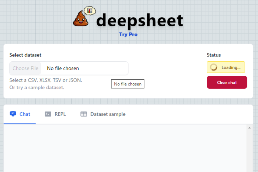Click the standalone No file chosen button
Viewport: 258px width, 172px height.
pyautogui.click(x=128, y=84)
